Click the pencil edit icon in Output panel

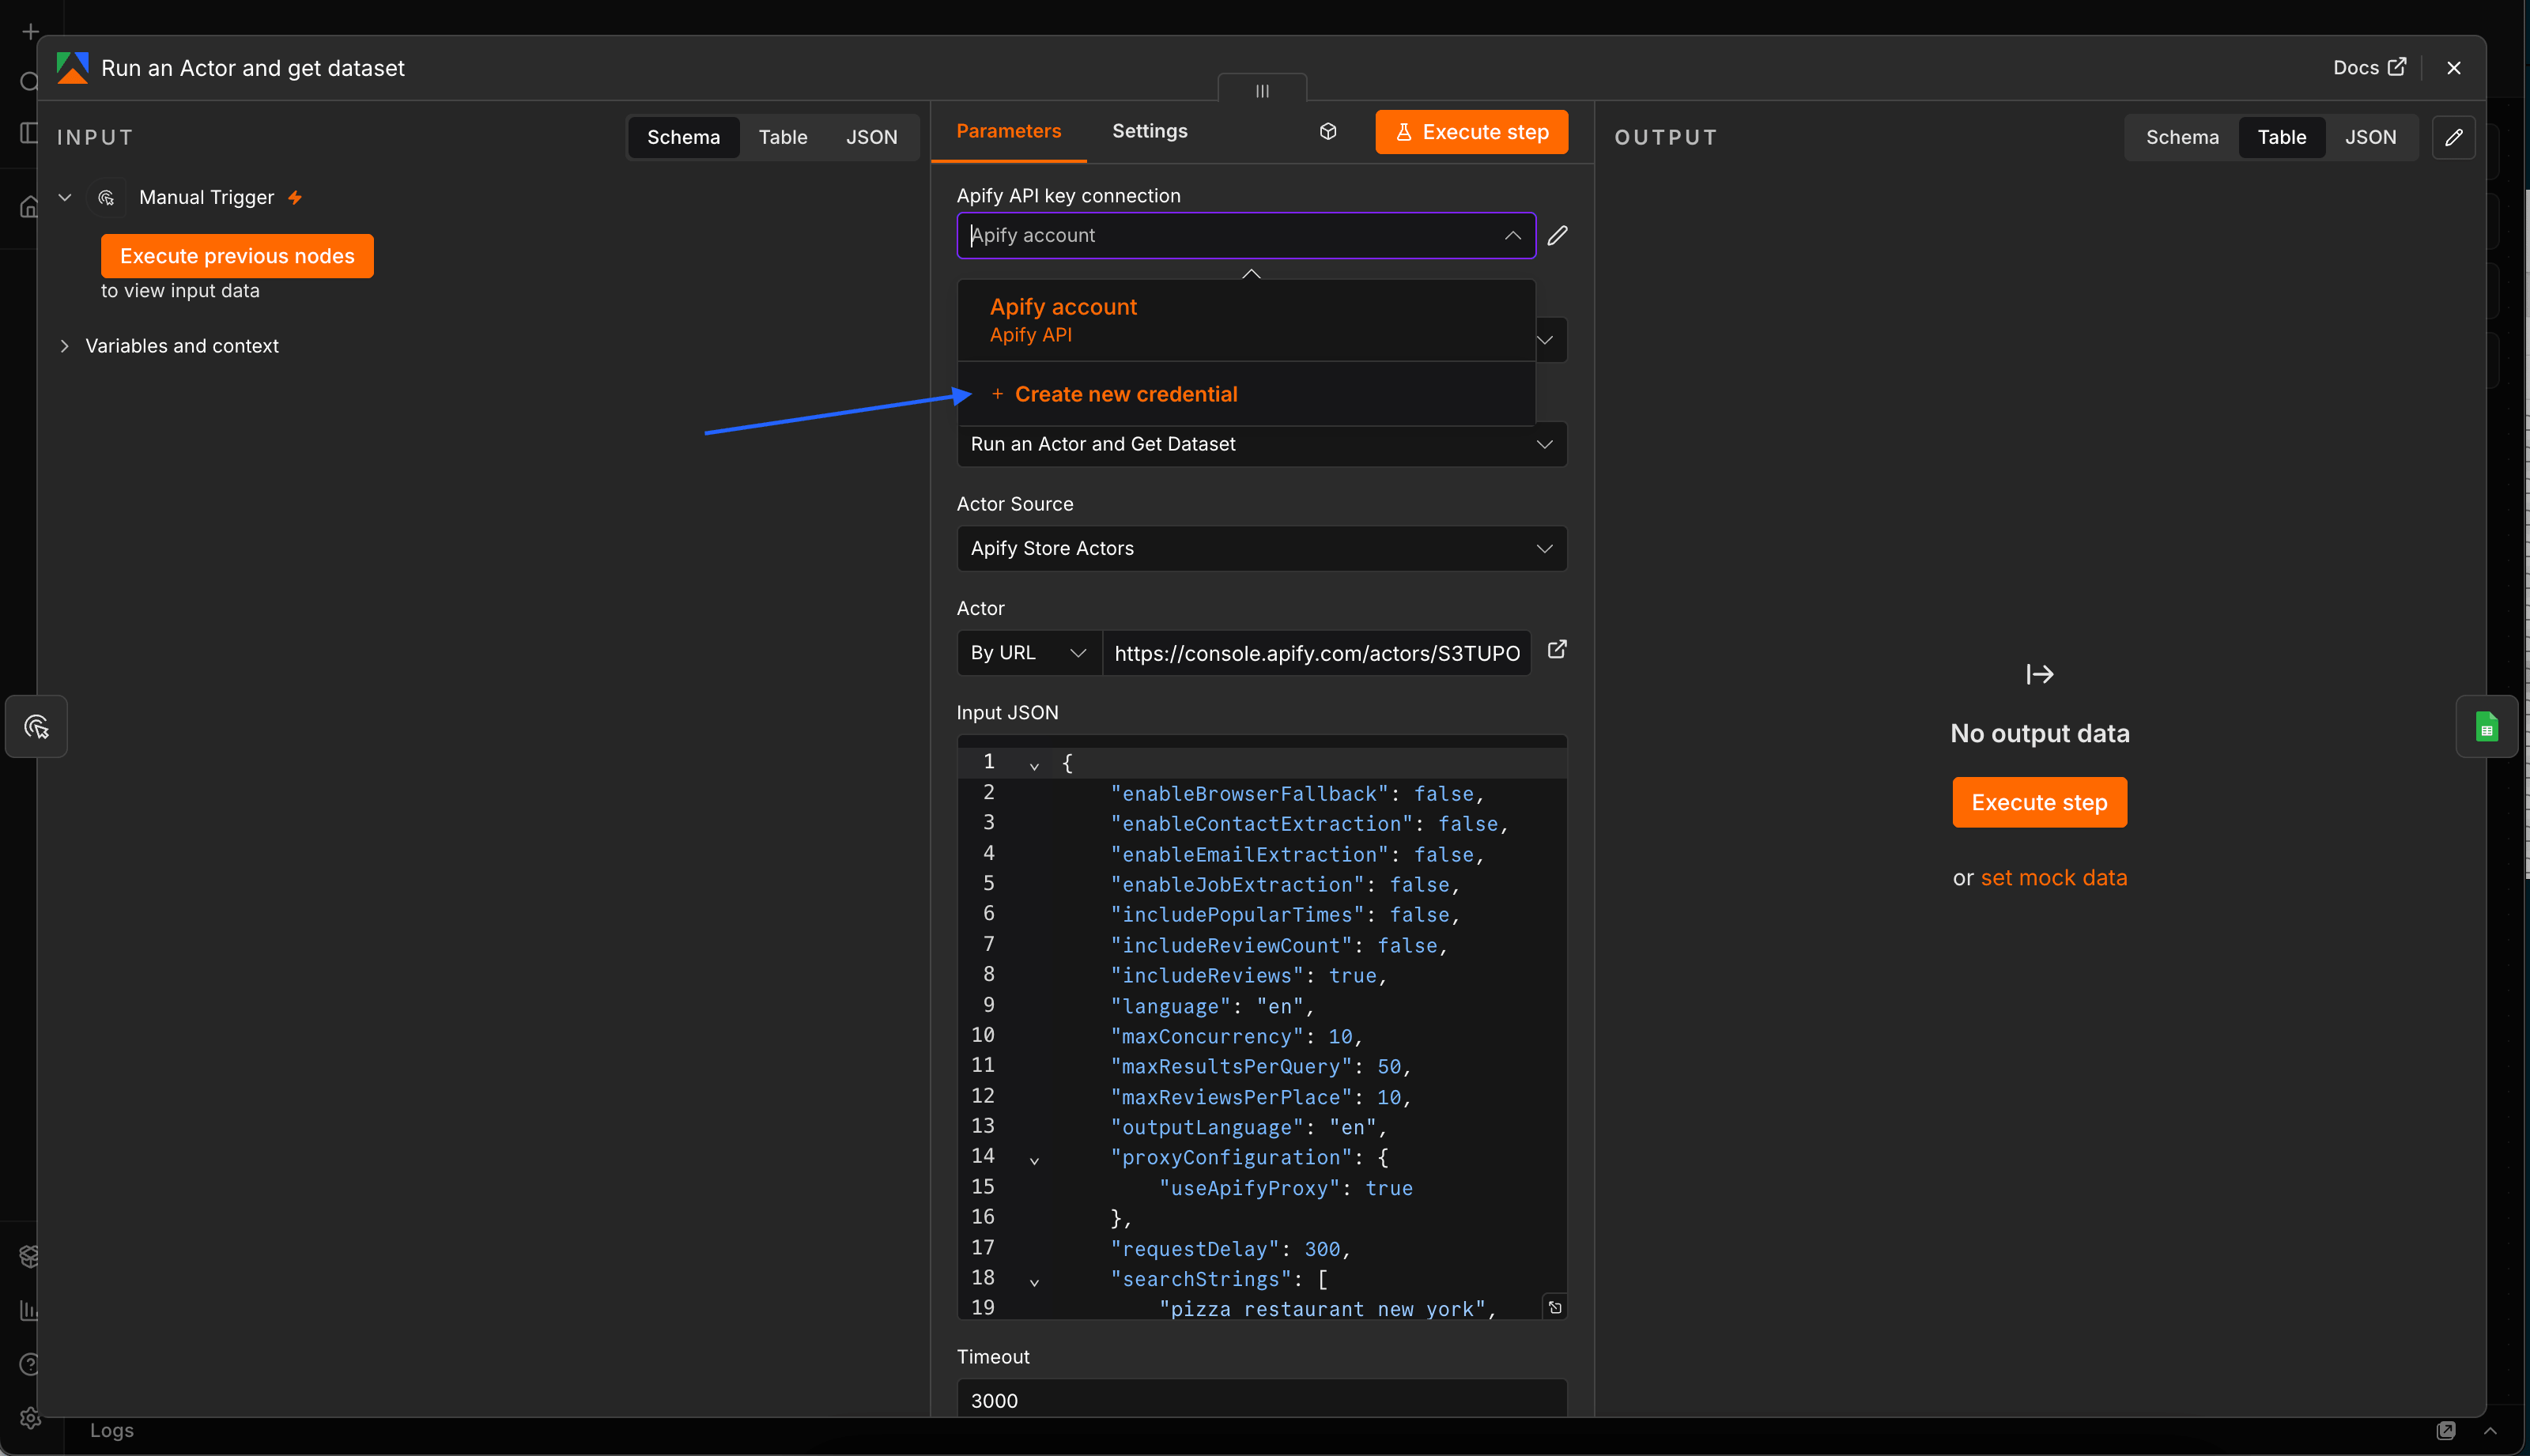click(x=2453, y=137)
